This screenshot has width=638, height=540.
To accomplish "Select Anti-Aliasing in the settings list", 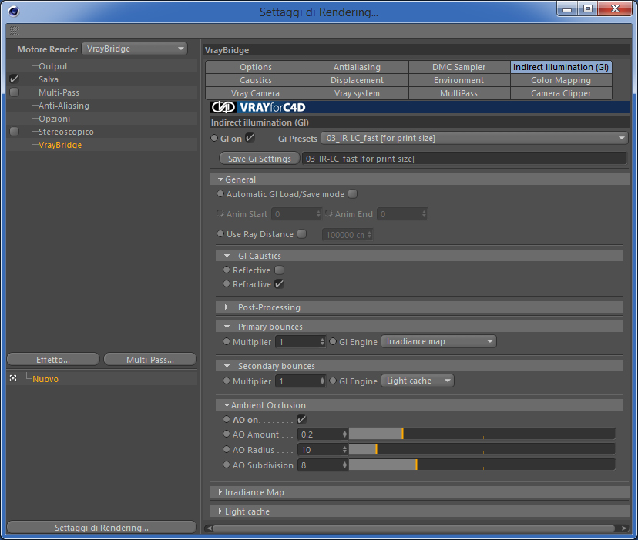I will click(64, 106).
